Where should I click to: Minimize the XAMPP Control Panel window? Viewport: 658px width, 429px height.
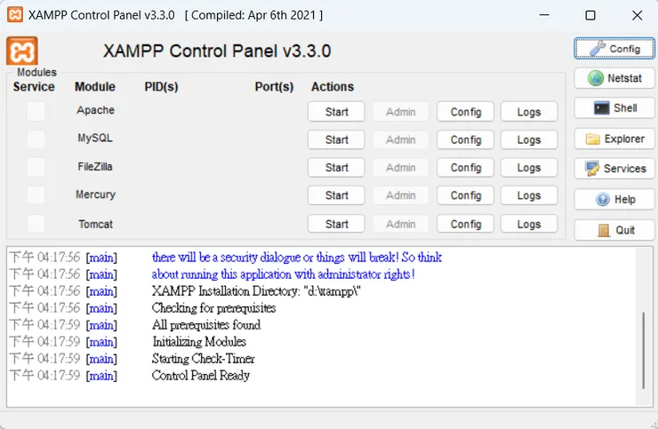click(x=544, y=15)
